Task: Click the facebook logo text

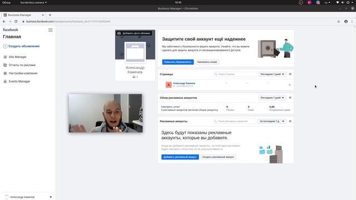Action: 11,29
